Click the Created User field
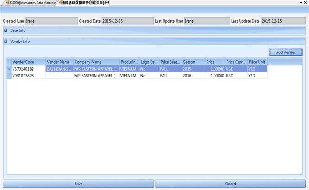Image resolution: width=309 pixels, height=190 pixels. (51, 21)
